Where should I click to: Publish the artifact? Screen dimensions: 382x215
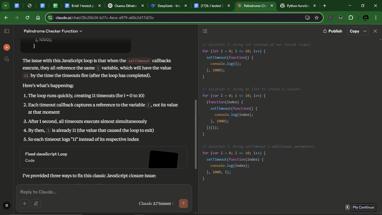333,31
